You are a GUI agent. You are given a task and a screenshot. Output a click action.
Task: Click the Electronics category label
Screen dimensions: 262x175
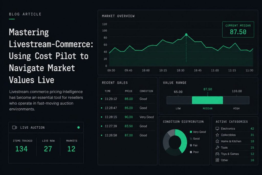click(228, 129)
